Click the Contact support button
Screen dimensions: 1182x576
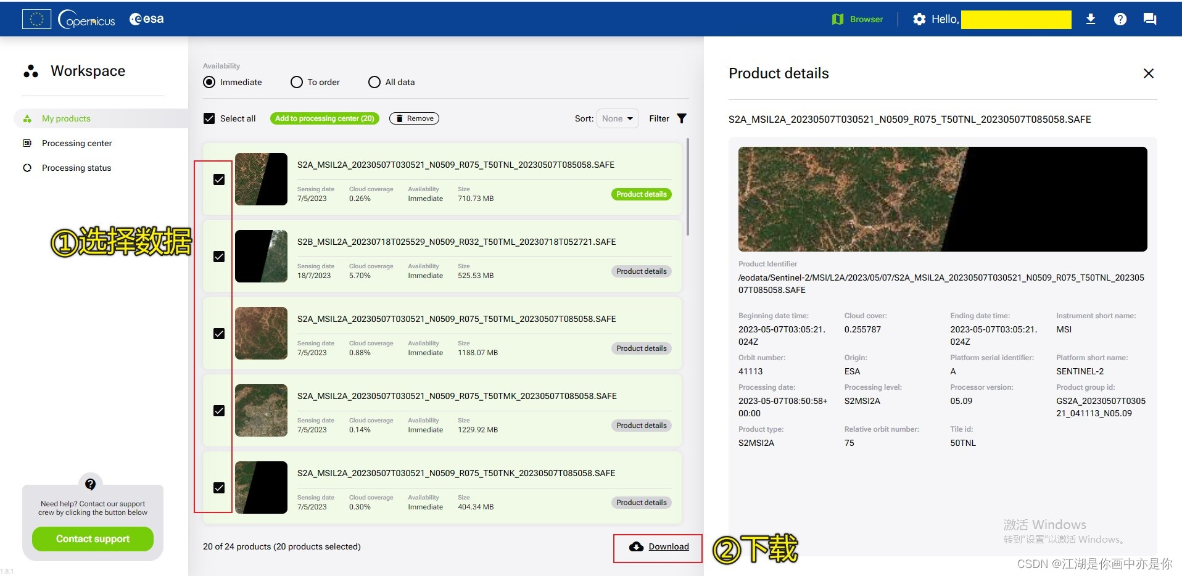93,539
